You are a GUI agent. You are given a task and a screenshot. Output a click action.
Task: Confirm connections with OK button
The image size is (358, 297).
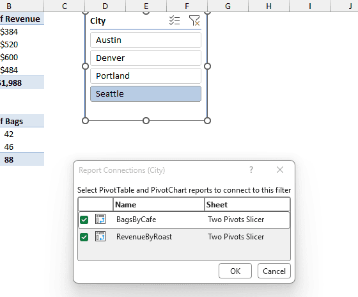pos(235,271)
